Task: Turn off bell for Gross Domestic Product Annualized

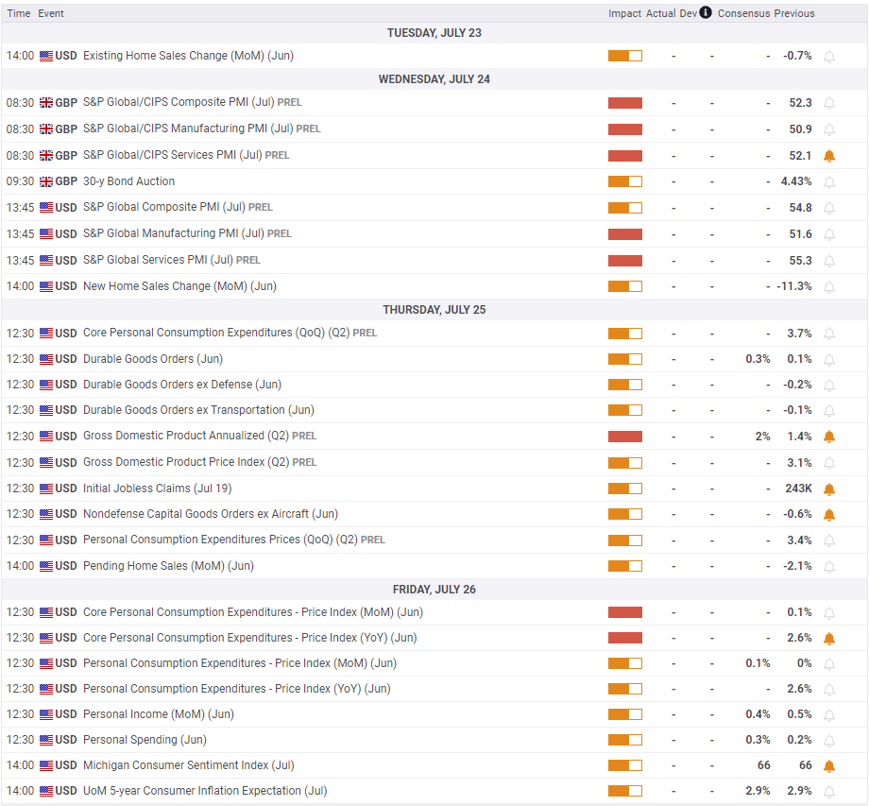Action: [829, 437]
